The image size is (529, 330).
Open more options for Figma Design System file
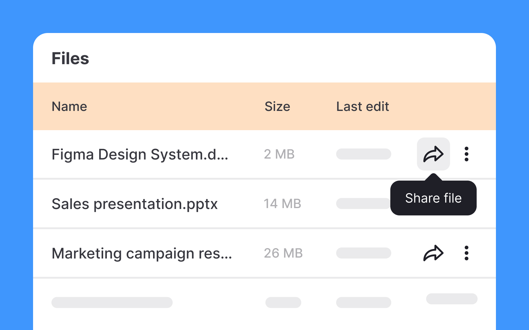[466, 154]
